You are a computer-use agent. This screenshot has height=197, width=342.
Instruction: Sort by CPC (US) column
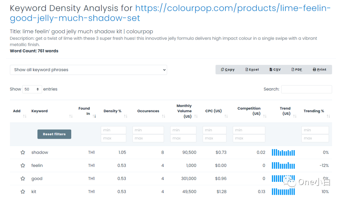(226, 116)
